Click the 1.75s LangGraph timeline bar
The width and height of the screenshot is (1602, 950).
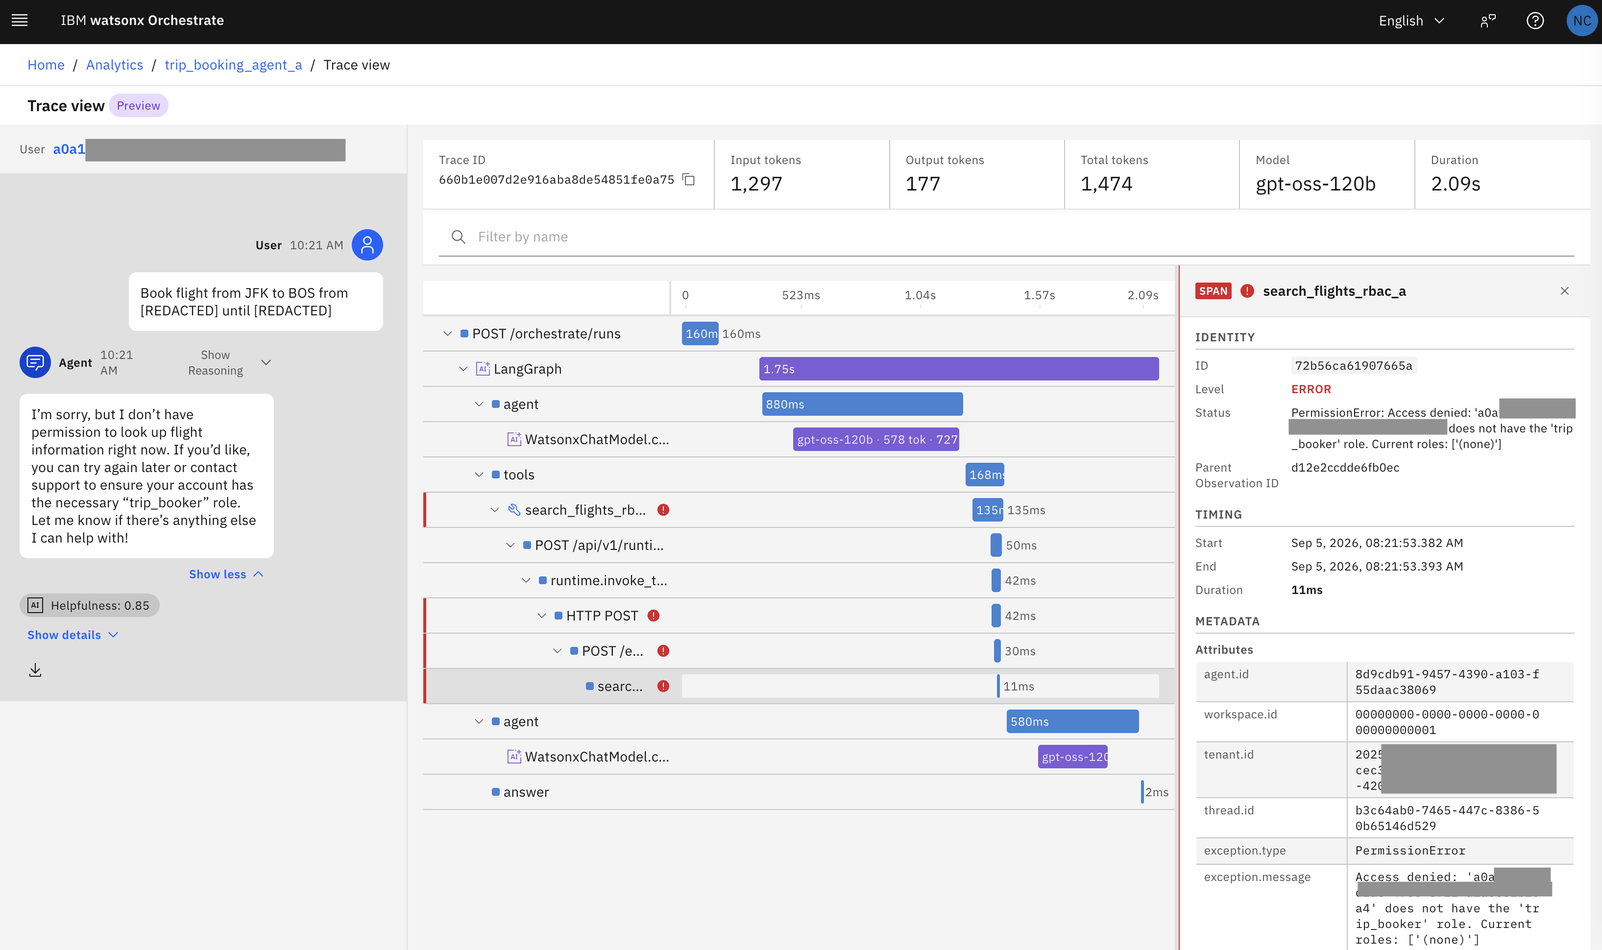coord(959,369)
